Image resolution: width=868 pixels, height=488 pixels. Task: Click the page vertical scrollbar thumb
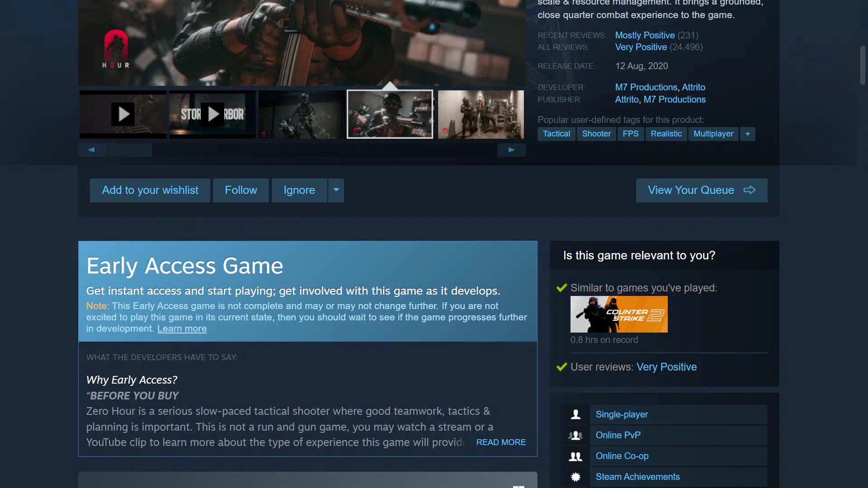863,65
